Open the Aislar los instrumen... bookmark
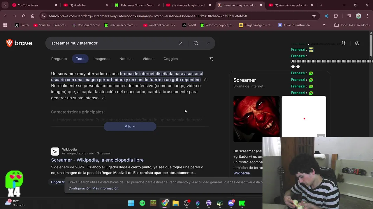Viewport: 373px width, 209px height. point(295,25)
